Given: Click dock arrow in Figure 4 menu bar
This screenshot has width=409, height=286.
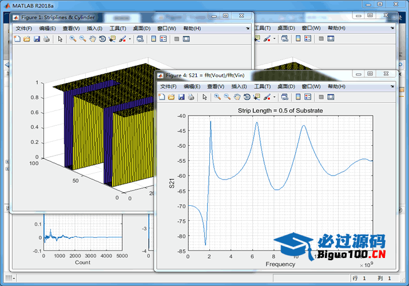Looking at the screenshot, I should [x=392, y=86].
